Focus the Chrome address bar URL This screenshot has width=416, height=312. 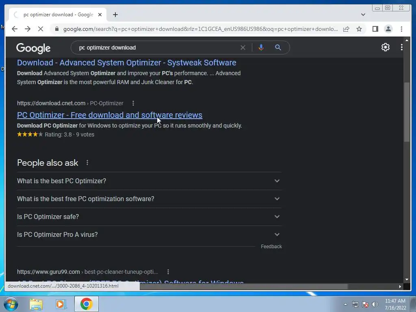[200, 29]
